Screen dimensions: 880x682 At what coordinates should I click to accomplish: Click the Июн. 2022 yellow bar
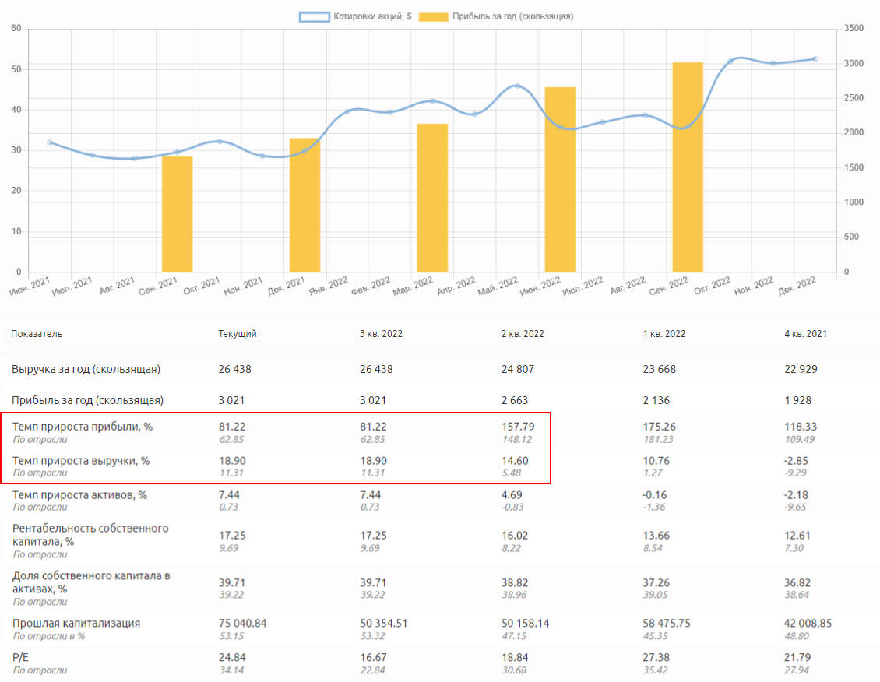pos(560,179)
